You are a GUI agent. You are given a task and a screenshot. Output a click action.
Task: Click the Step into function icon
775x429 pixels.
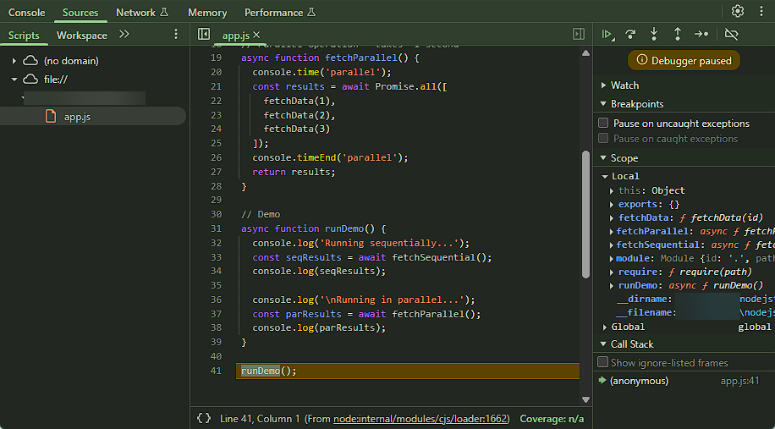pos(654,35)
